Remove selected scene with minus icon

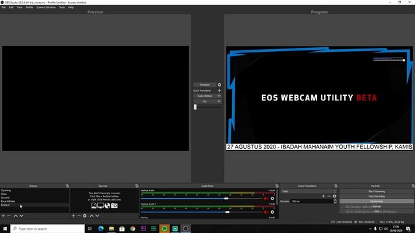tap(8, 216)
